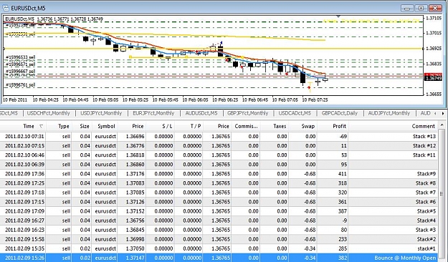Image resolution: width=448 pixels, height=262 pixels.
Task: Sort orders by Symbol column header
Action: point(104,126)
